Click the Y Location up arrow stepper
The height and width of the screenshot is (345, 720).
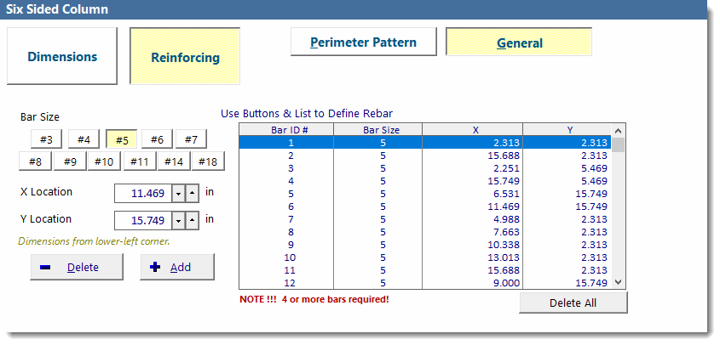point(192,221)
